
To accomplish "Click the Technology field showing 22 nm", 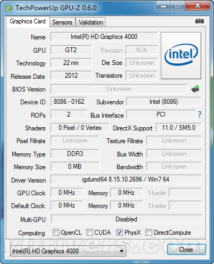I will (x=71, y=63).
